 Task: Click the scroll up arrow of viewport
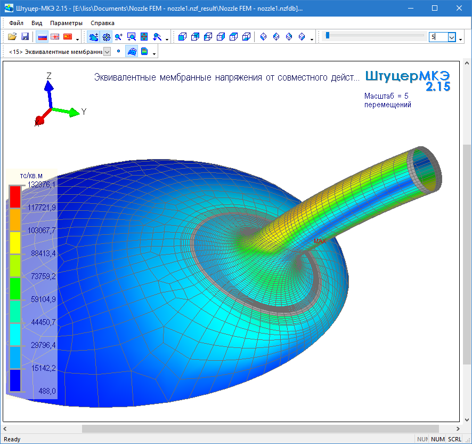pyautogui.click(x=467, y=63)
